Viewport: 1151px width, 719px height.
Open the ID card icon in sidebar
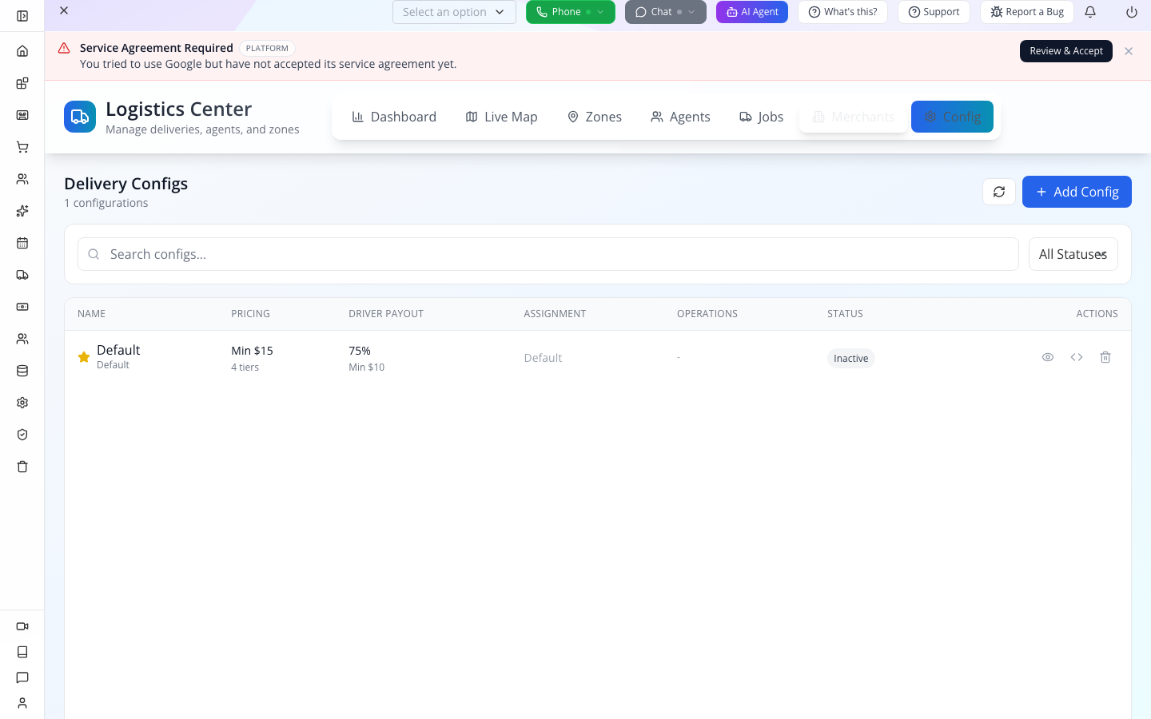tap(22, 115)
